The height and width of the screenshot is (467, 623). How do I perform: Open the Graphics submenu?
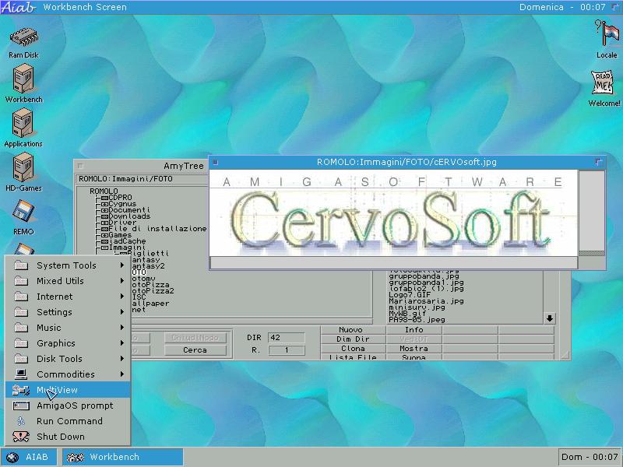pos(68,343)
